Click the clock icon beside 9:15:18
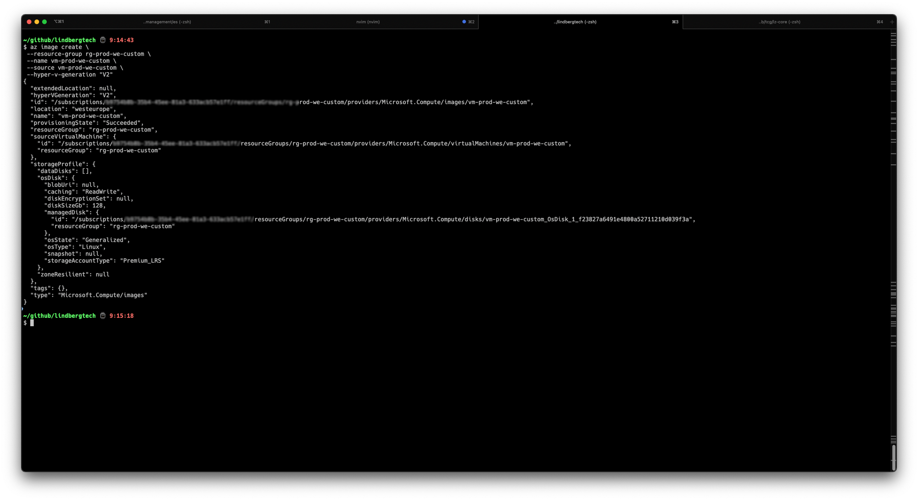Screen dimensions: 918x500 pyautogui.click(x=103, y=316)
